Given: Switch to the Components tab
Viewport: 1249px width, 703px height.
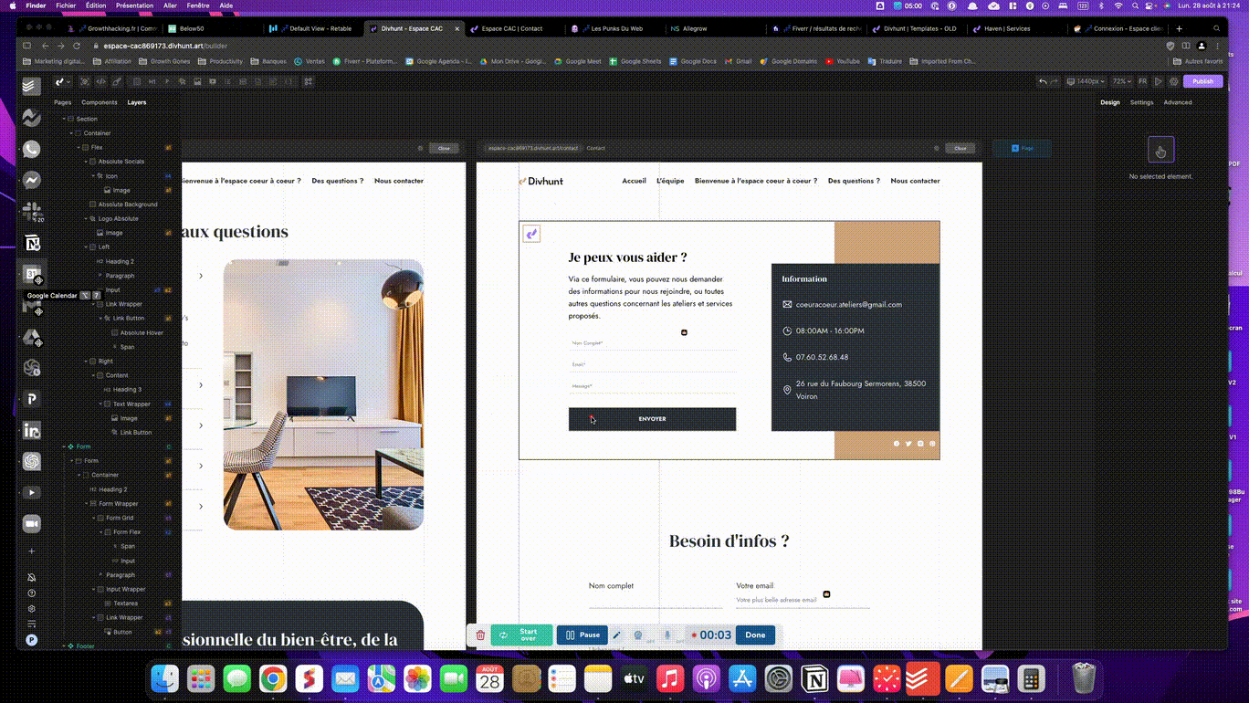Looking at the screenshot, I should click(x=100, y=102).
